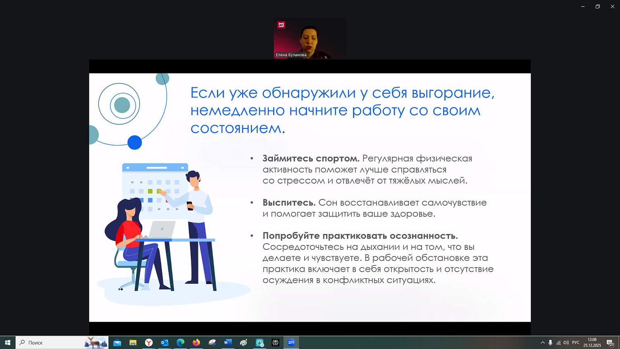The width and height of the screenshot is (620, 349).
Task: Open Yandex Browser from the taskbar
Action: click(x=149, y=342)
